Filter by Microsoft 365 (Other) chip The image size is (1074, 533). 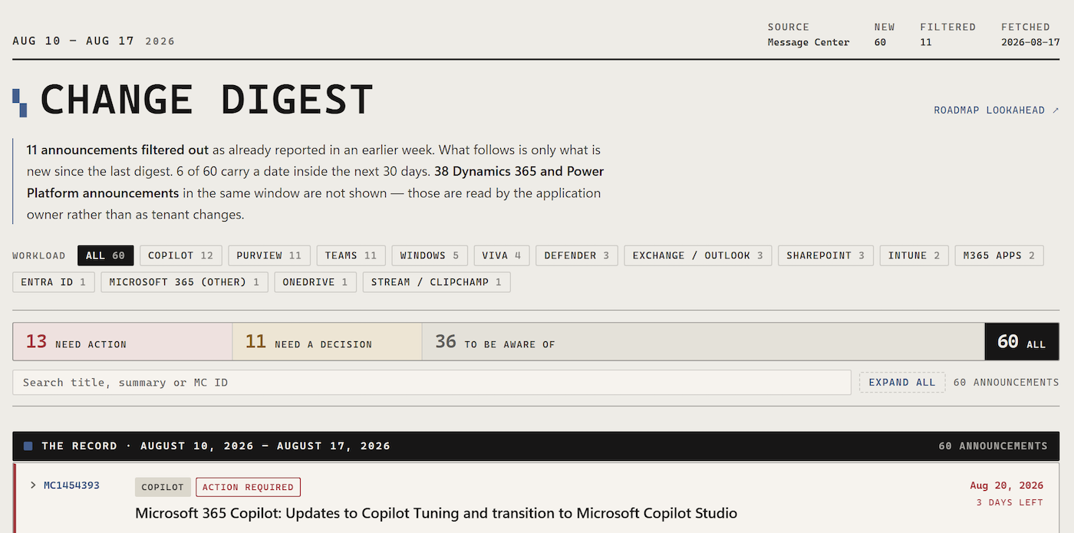(x=184, y=282)
